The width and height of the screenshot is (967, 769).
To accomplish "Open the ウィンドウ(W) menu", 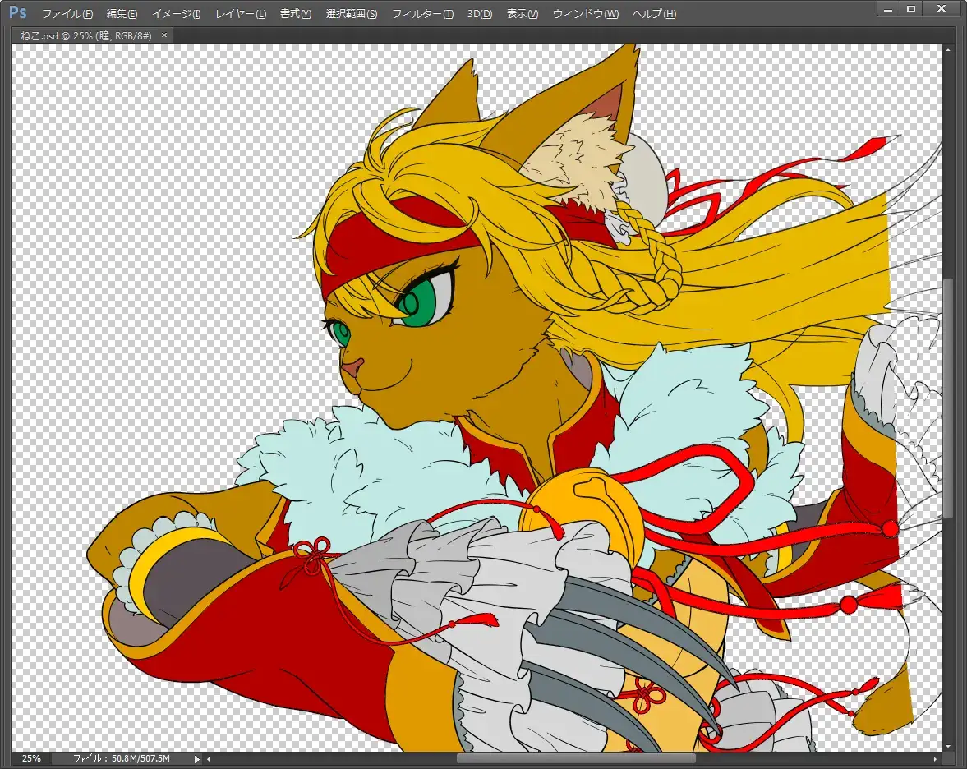I will [x=586, y=15].
